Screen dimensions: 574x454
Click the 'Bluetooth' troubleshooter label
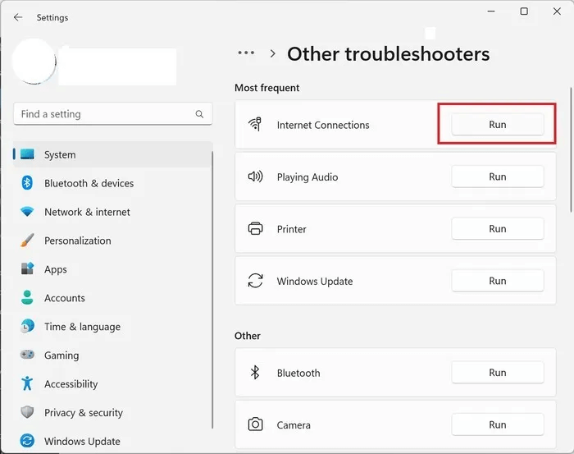(298, 373)
